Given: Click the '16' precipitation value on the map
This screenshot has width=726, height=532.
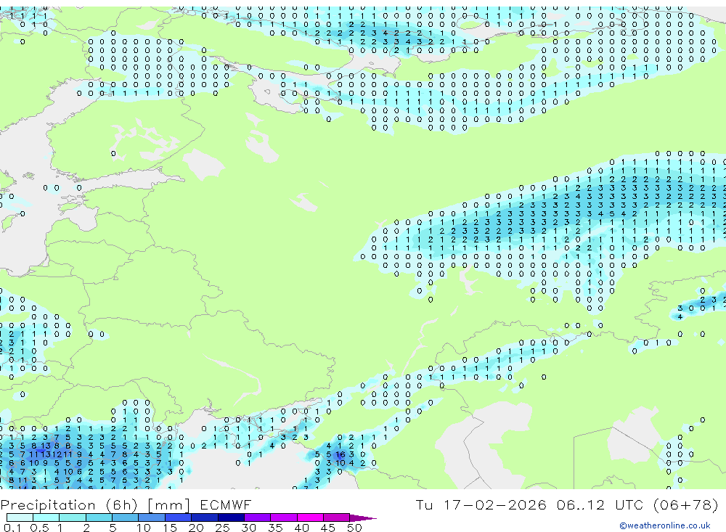Looking at the screenshot, I should (340, 454).
